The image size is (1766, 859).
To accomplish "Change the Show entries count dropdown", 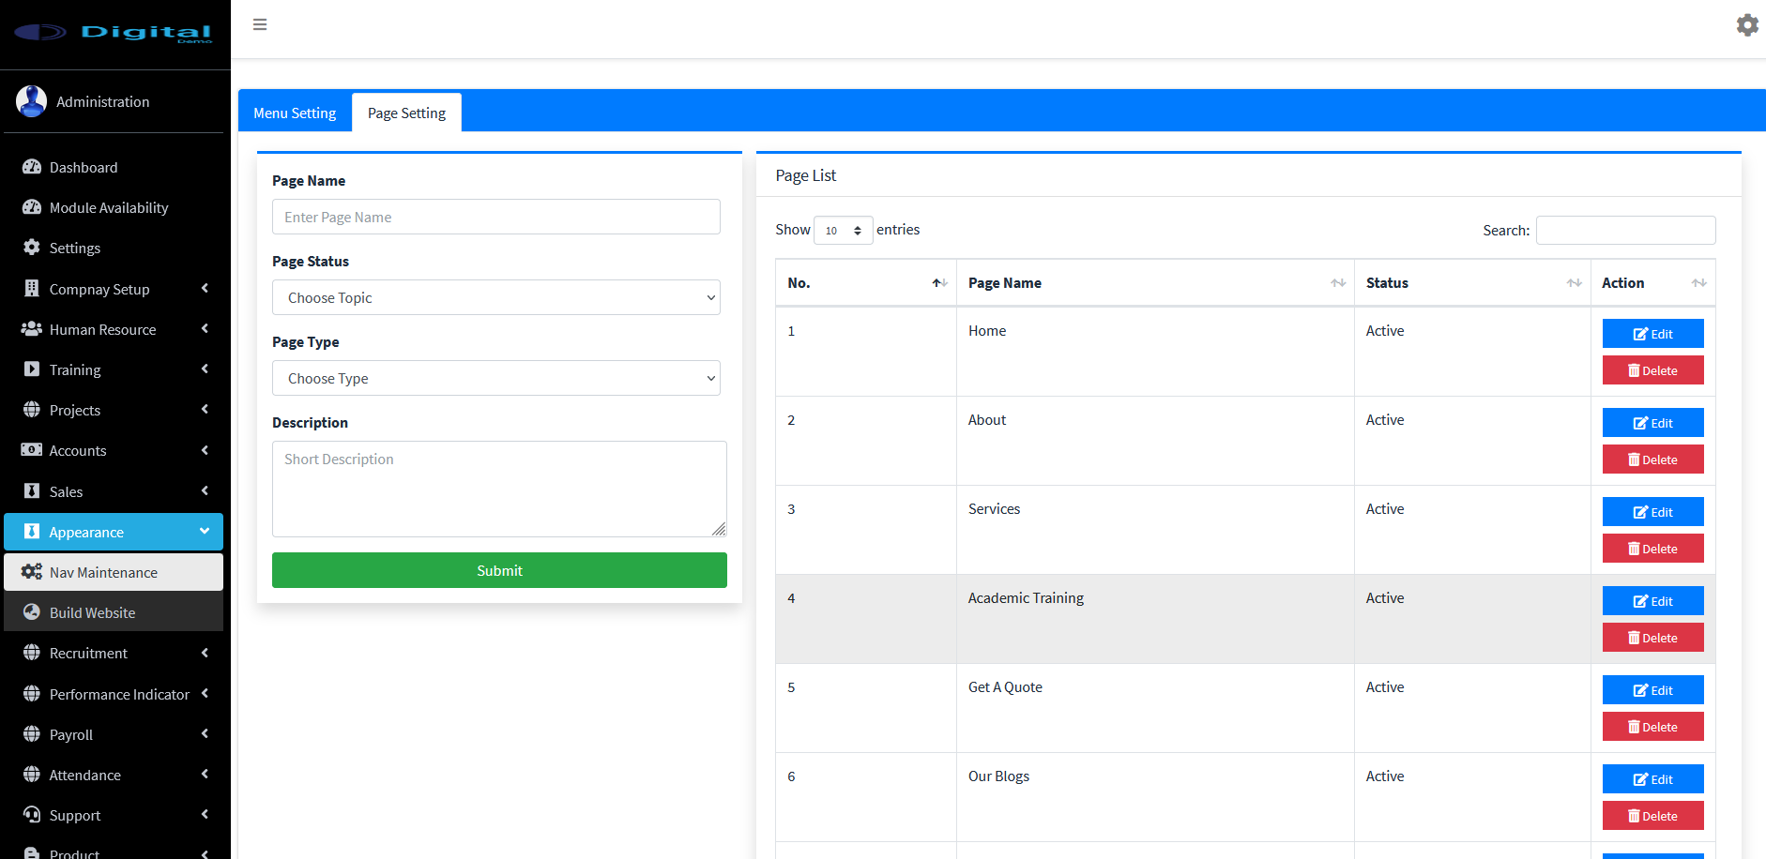I will coord(843,231).
